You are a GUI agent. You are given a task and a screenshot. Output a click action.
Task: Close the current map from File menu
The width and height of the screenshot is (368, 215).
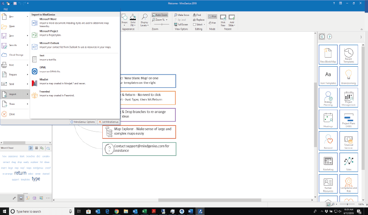(15, 114)
